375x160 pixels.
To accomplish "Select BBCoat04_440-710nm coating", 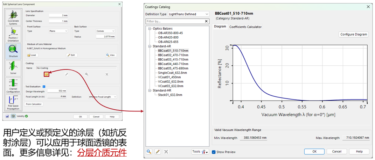I will (173, 64).
